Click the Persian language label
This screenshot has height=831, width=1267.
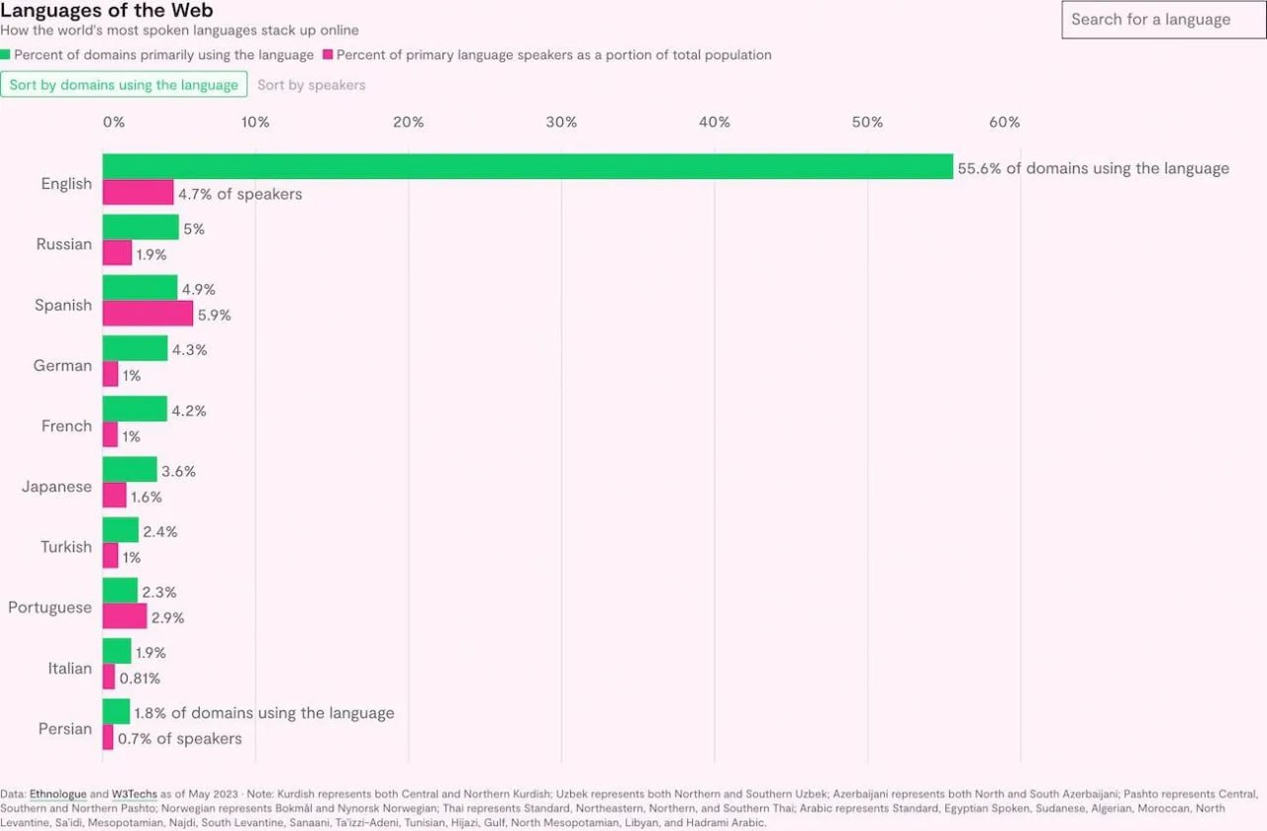click(x=65, y=729)
